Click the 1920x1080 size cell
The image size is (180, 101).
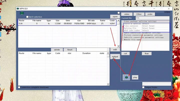79,23
